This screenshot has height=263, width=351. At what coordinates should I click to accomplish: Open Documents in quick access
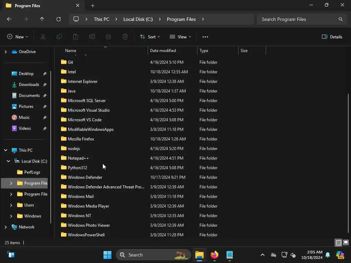[29, 96]
